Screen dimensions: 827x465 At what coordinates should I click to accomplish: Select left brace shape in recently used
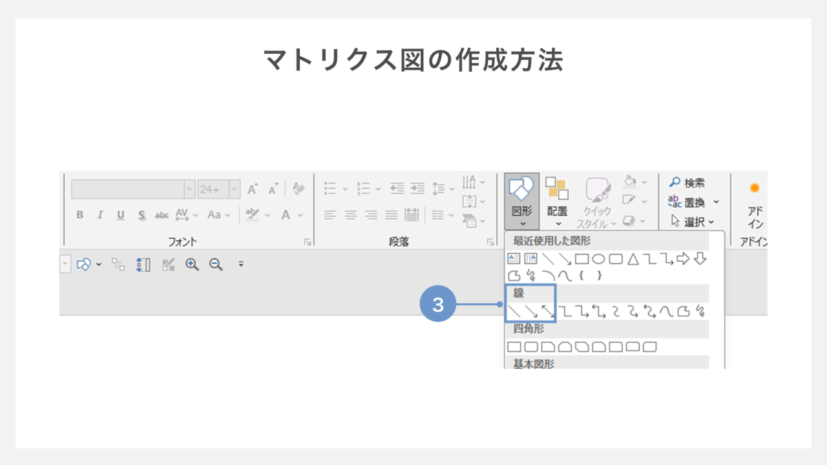[581, 276]
